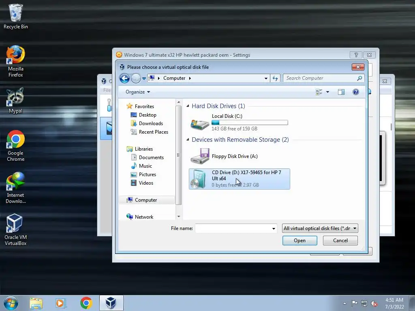Click the blue Help icon in file dialog

[356, 92]
